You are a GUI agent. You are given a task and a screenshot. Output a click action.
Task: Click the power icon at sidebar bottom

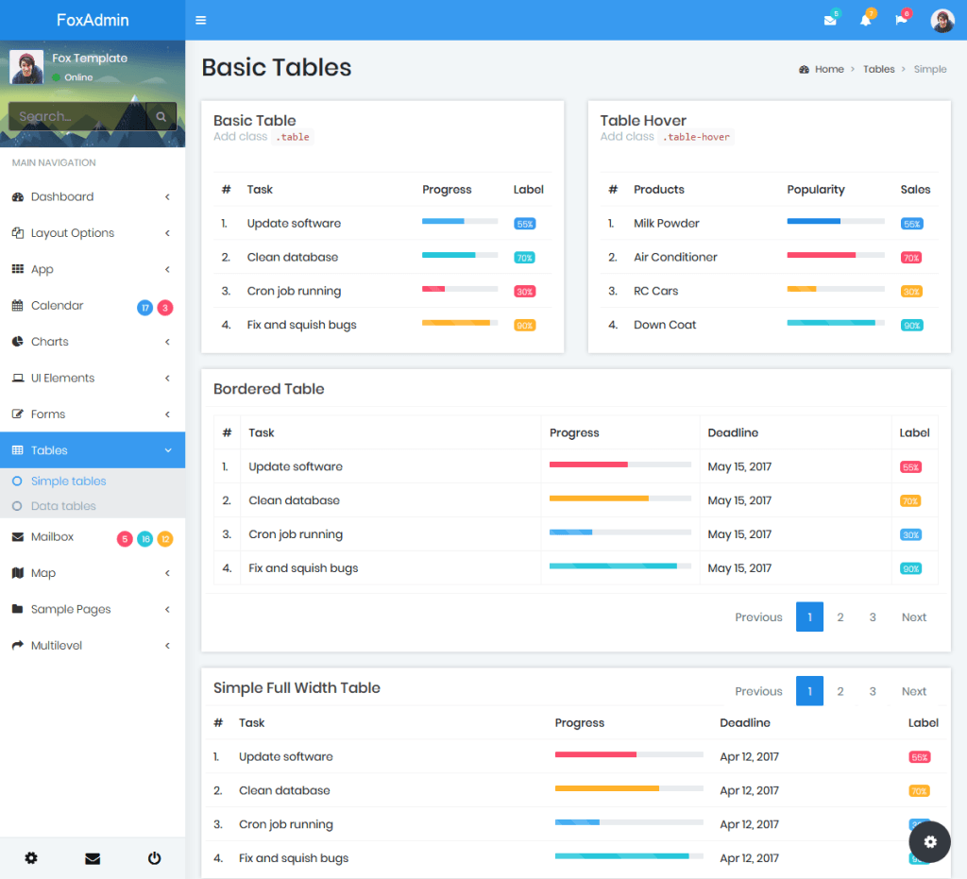(154, 858)
